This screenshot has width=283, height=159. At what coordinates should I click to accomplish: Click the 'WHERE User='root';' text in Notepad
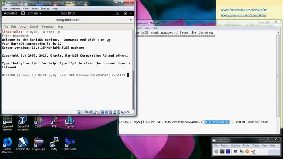tap(254, 122)
